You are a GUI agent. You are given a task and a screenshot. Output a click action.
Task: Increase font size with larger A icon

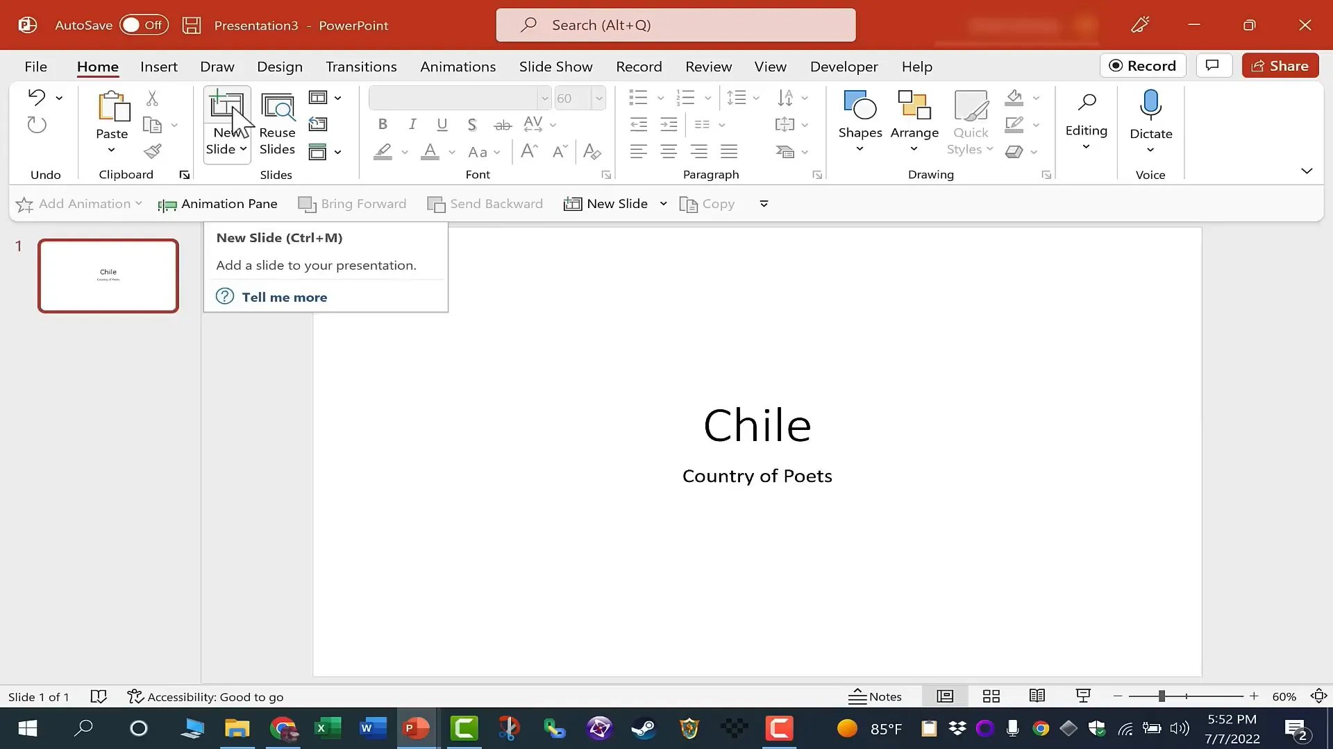click(529, 151)
